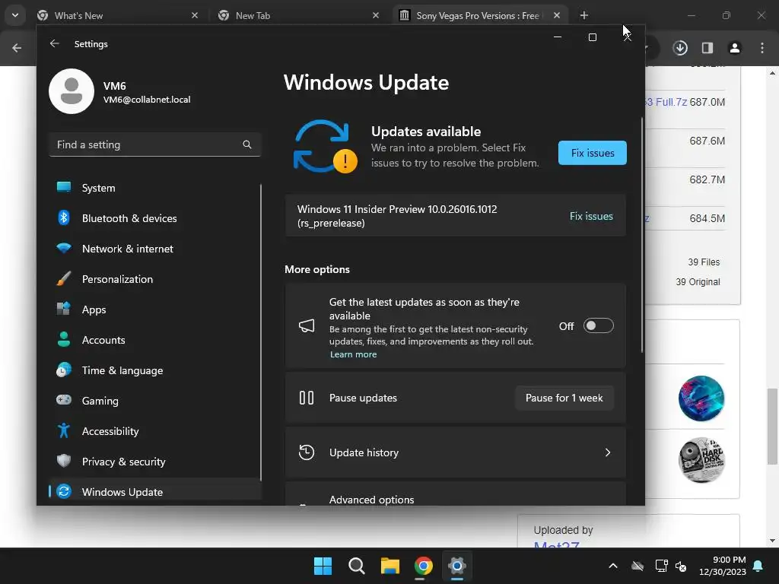Screen dimensions: 779x584
Task: Open Time & language settings
Action: click(154, 370)
